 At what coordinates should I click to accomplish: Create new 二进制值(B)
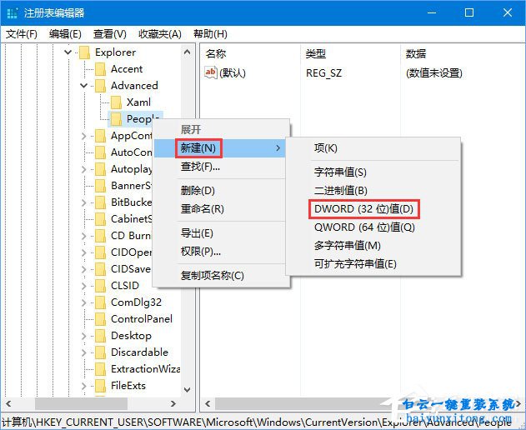(340, 191)
